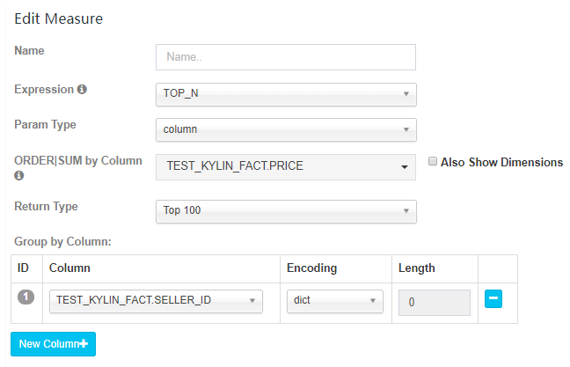Remove the SELLER_ID row with minus button

(493, 299)
